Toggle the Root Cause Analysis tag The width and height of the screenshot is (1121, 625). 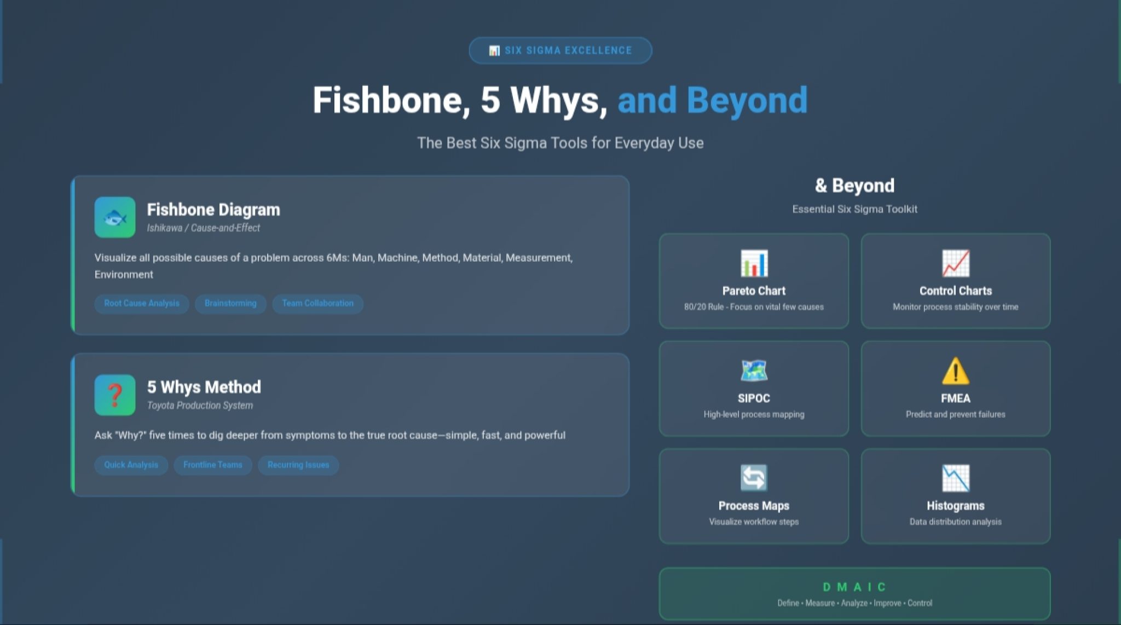pyautogui.click(x=142, y=304)
